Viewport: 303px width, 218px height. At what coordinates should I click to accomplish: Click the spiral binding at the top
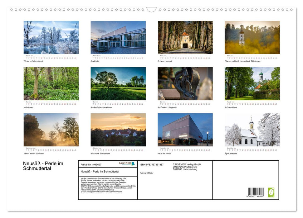click(x=151, y=10)
